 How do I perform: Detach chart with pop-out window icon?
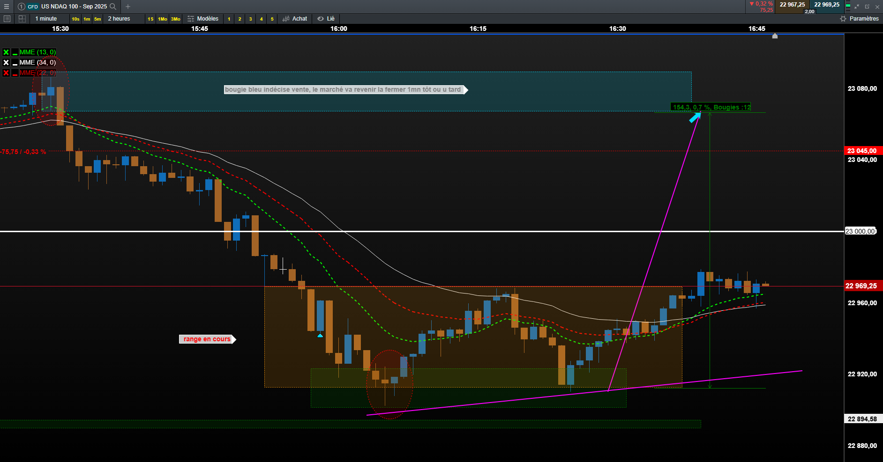(867, 7)
